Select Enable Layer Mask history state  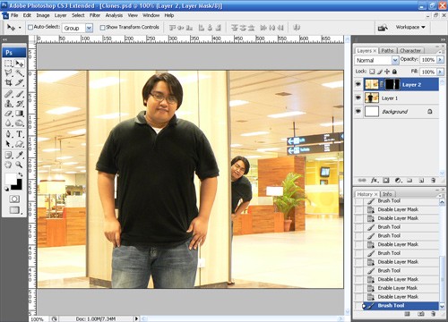point(397,288)
